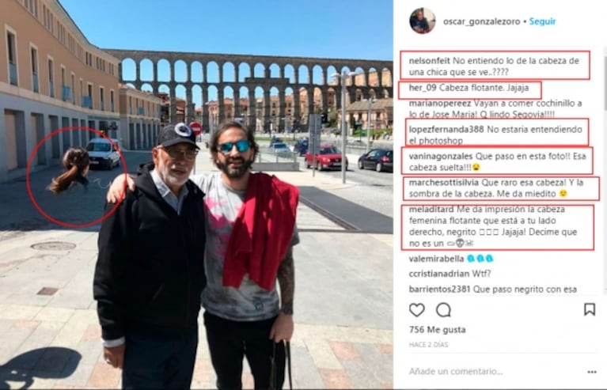Click the comments scrollbar on the right edge
The image size is (607, 390).
(605, 170)
